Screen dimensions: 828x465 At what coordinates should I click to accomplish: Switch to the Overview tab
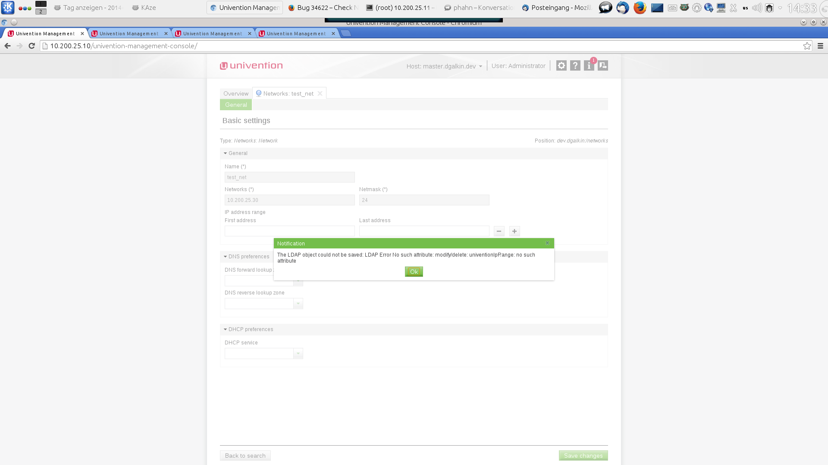(236, 93)
